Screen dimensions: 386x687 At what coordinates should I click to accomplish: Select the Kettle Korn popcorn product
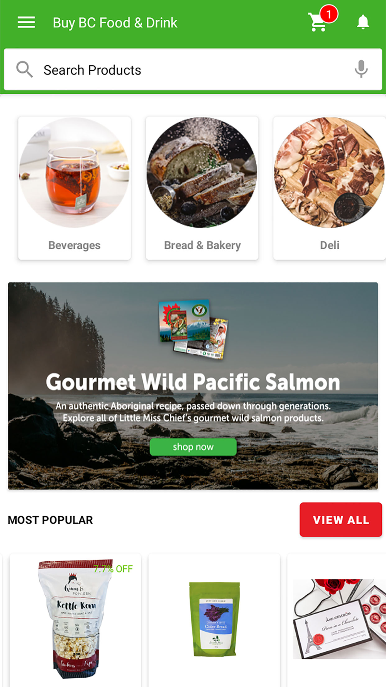[x=75, y=620]
